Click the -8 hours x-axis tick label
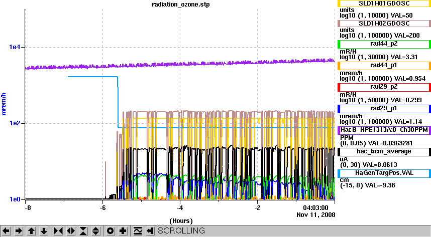 pos(28,207)
